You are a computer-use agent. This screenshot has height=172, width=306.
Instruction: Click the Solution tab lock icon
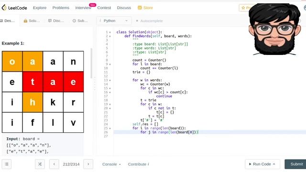[x=25, y=21]
